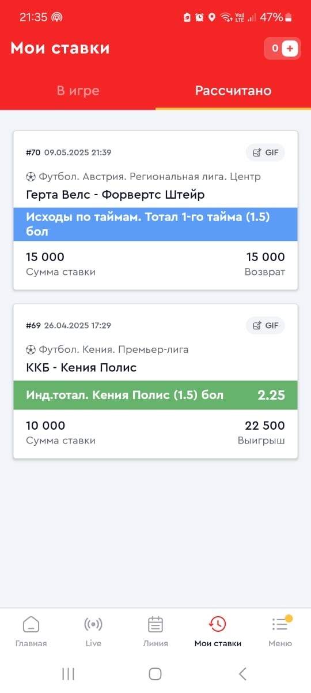Tap football icon on Austria league line

31,177
